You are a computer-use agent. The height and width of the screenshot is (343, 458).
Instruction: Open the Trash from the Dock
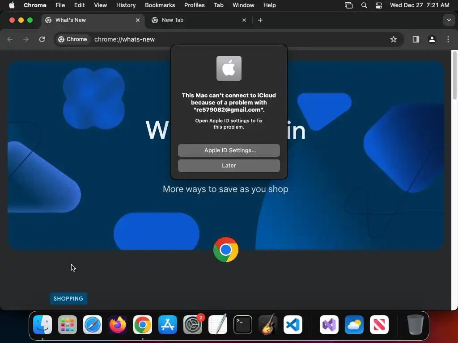[416, 325]
